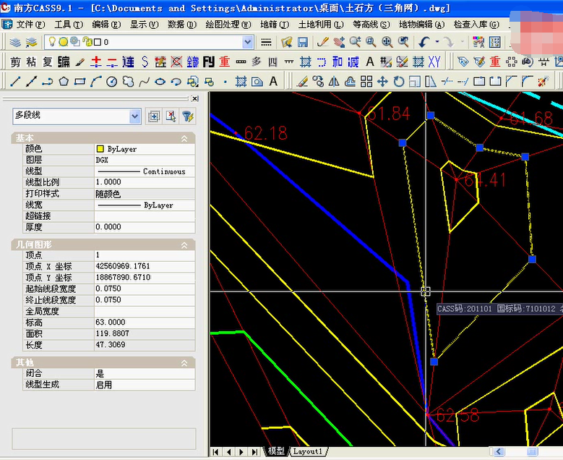Open undo history dropdown arrow
Viewport: 563px width, 460px height.
pyautogui.click(x=437, y=42)
